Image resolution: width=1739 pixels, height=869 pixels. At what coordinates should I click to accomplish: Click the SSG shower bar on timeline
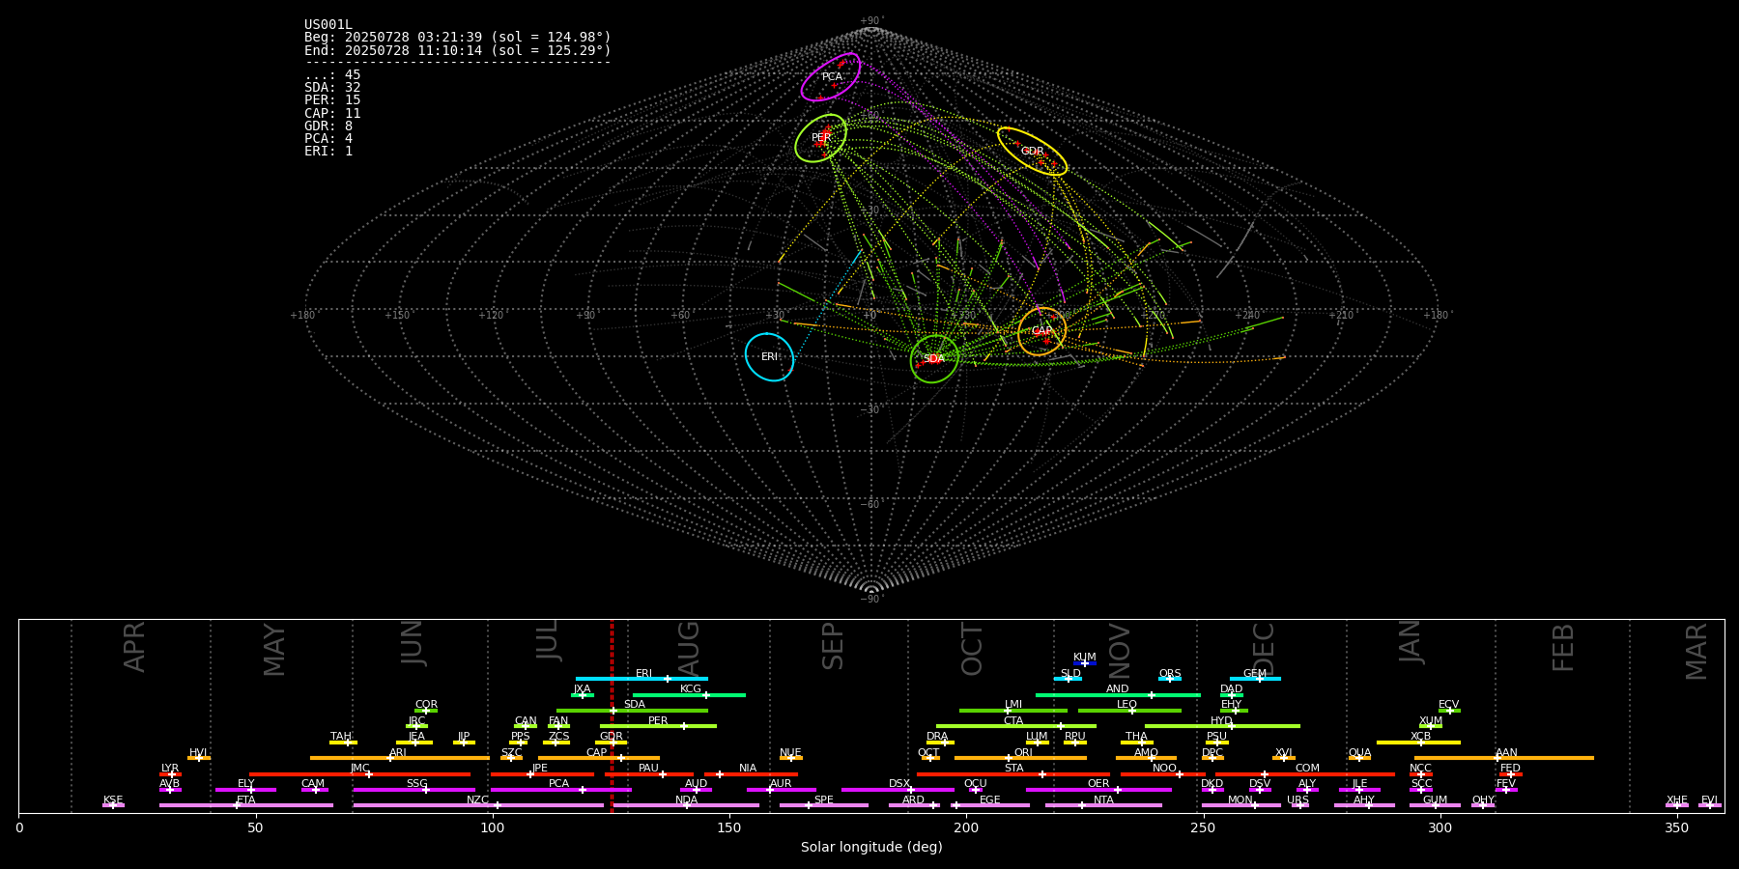[413, 790]
